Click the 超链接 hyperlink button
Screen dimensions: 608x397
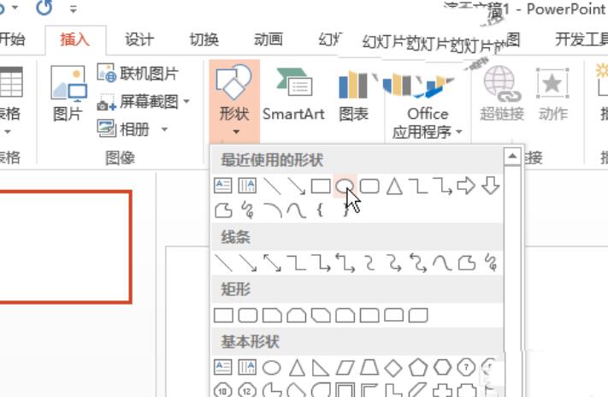(x=502, y=94)
